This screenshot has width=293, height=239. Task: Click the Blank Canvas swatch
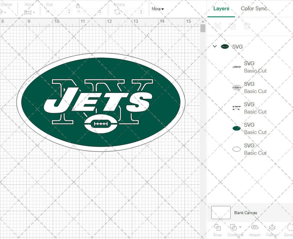(x=221, y=212)
